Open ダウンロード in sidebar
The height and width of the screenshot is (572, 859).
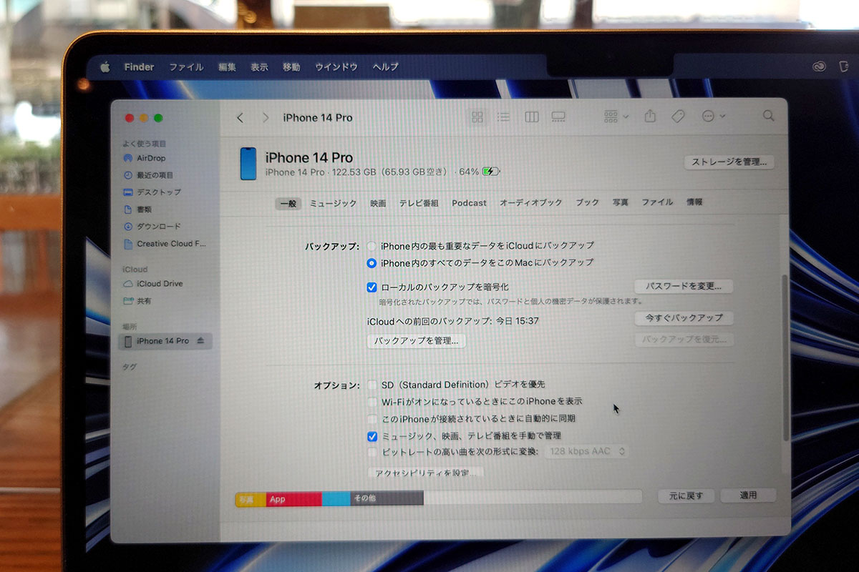tap(152, 227)
